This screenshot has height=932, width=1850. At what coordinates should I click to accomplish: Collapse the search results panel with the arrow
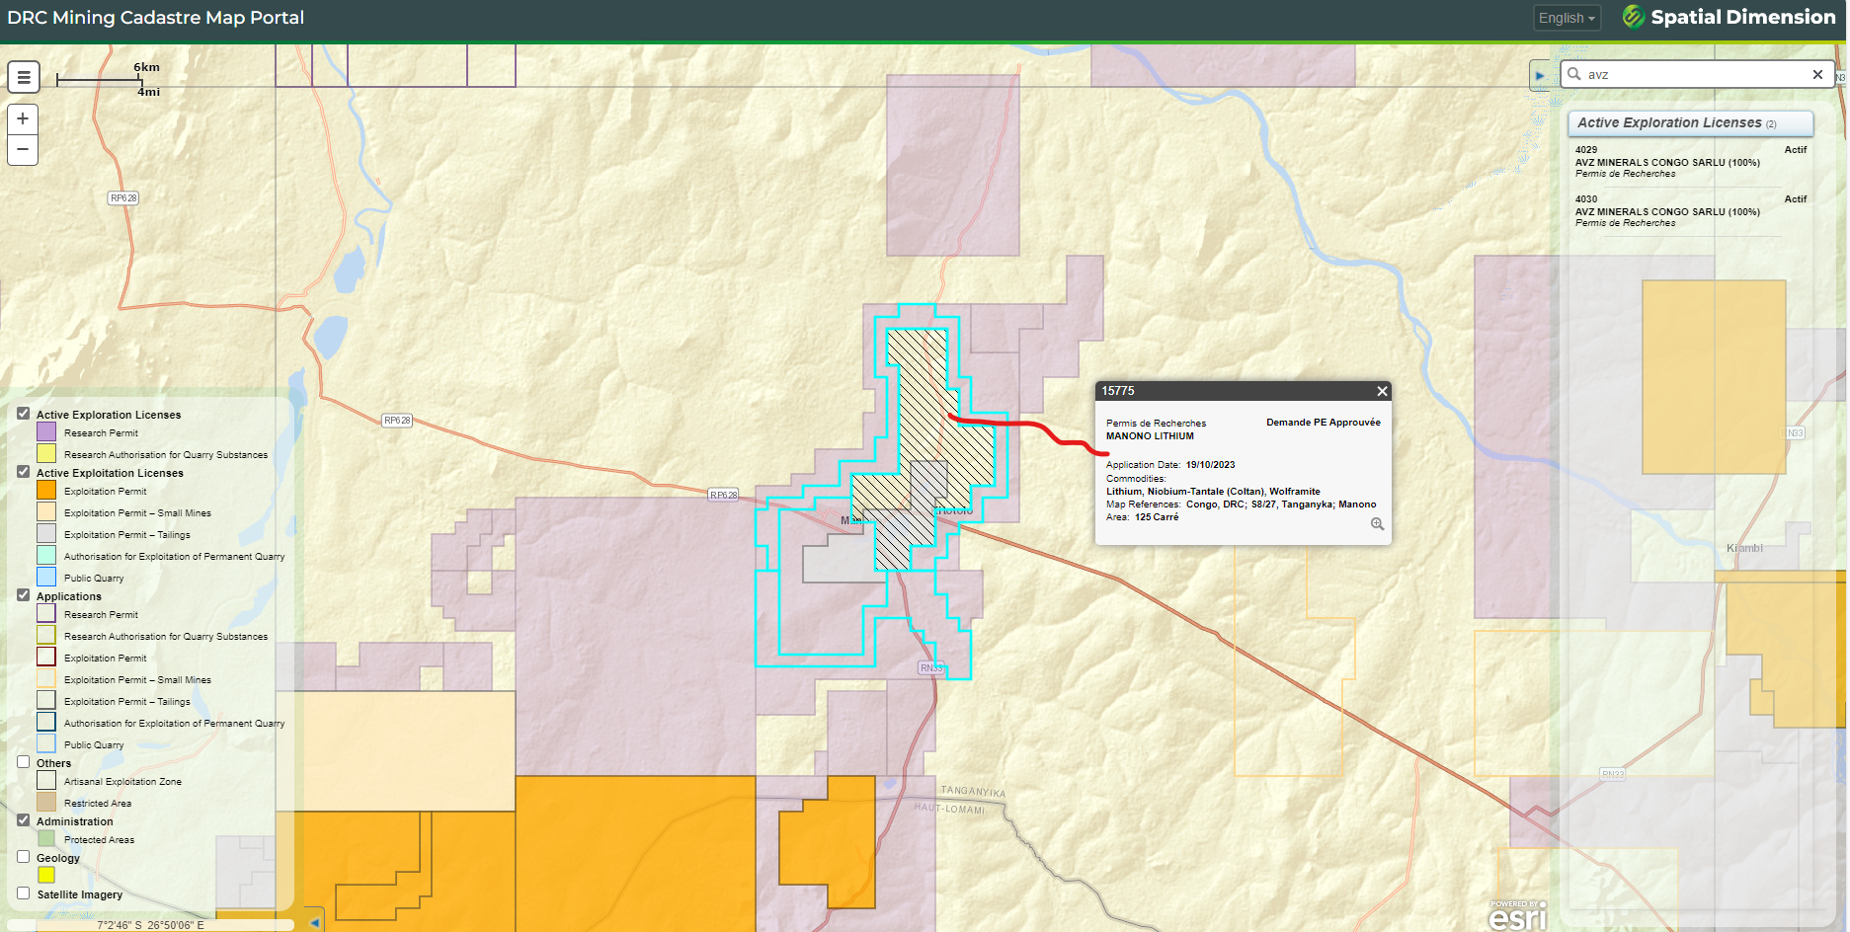pyautogui.click(x=1540, y=75)
